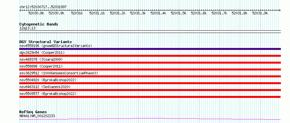Click ruler tick label 52031k

point(77,13)
